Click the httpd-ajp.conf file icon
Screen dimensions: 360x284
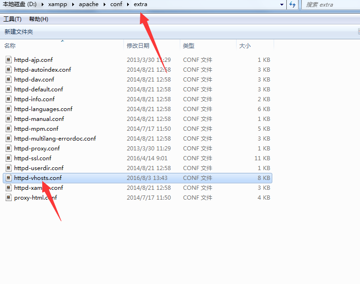pyautogui.click(x=8, y=60)
